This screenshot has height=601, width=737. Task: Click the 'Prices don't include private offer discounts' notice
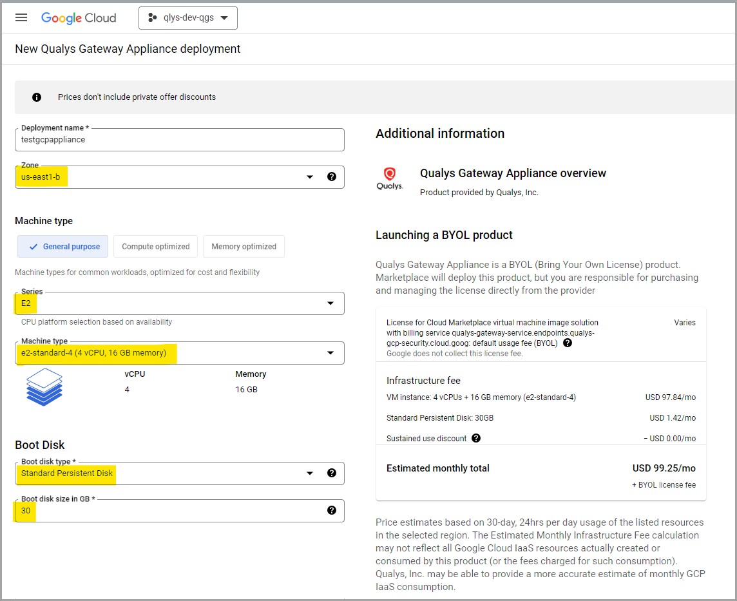[x=137, y=97]
